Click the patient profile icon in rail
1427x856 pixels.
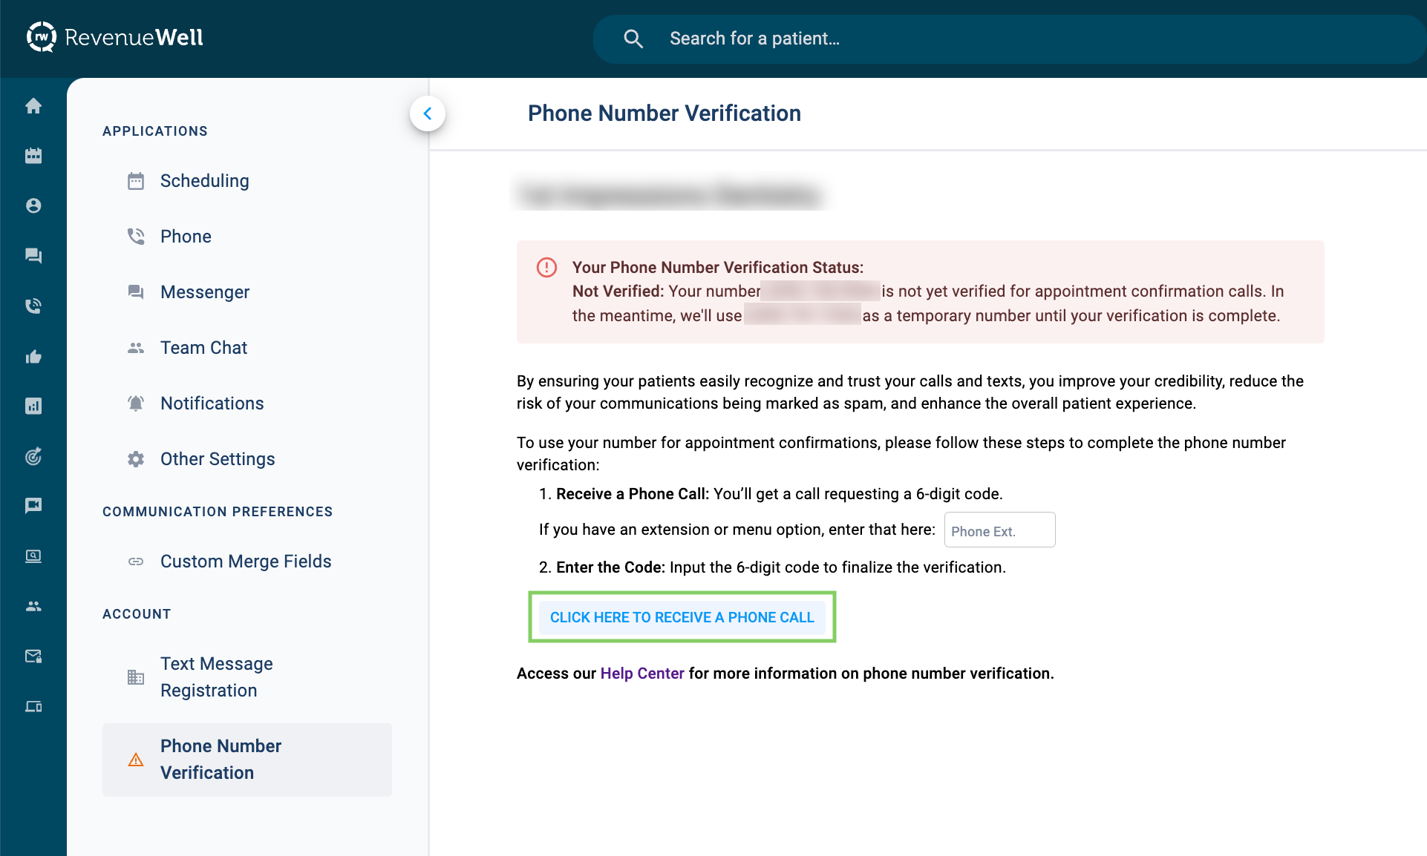(x=33, y=205)
